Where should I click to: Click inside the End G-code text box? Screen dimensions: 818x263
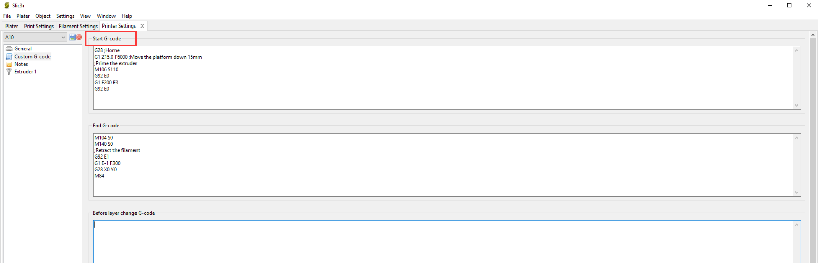tap(443, 165)
